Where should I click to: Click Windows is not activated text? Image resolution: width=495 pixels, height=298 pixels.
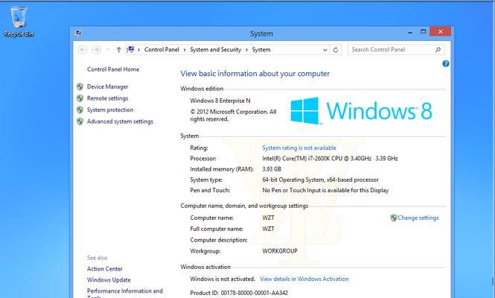click(x=223, y=279)
